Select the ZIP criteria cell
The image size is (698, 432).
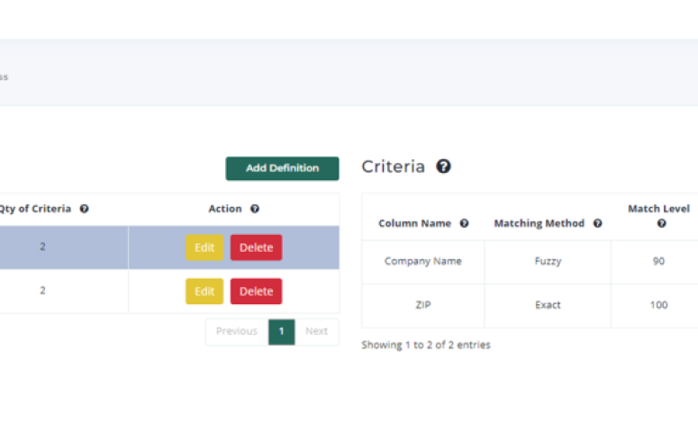[422, 305]
